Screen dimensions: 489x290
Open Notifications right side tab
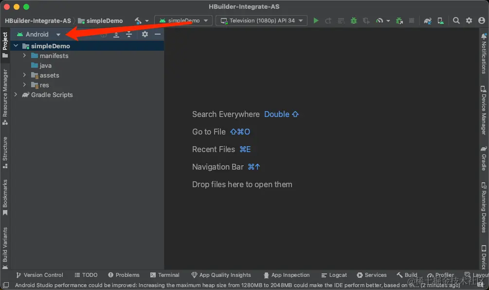click(484, 54)
